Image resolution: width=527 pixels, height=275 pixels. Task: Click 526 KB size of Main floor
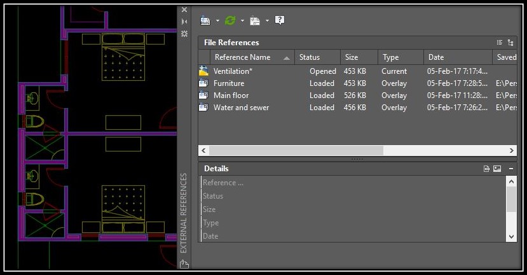[355, 95]
